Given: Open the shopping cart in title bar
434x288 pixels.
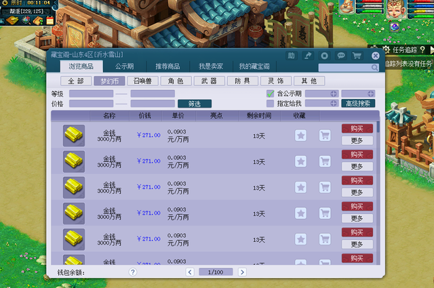Looking at the screenshot, I should [356, 56].
